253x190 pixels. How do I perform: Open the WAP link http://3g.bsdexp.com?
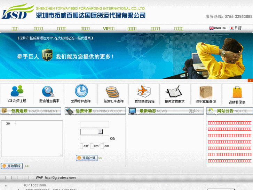pos(60,177)
